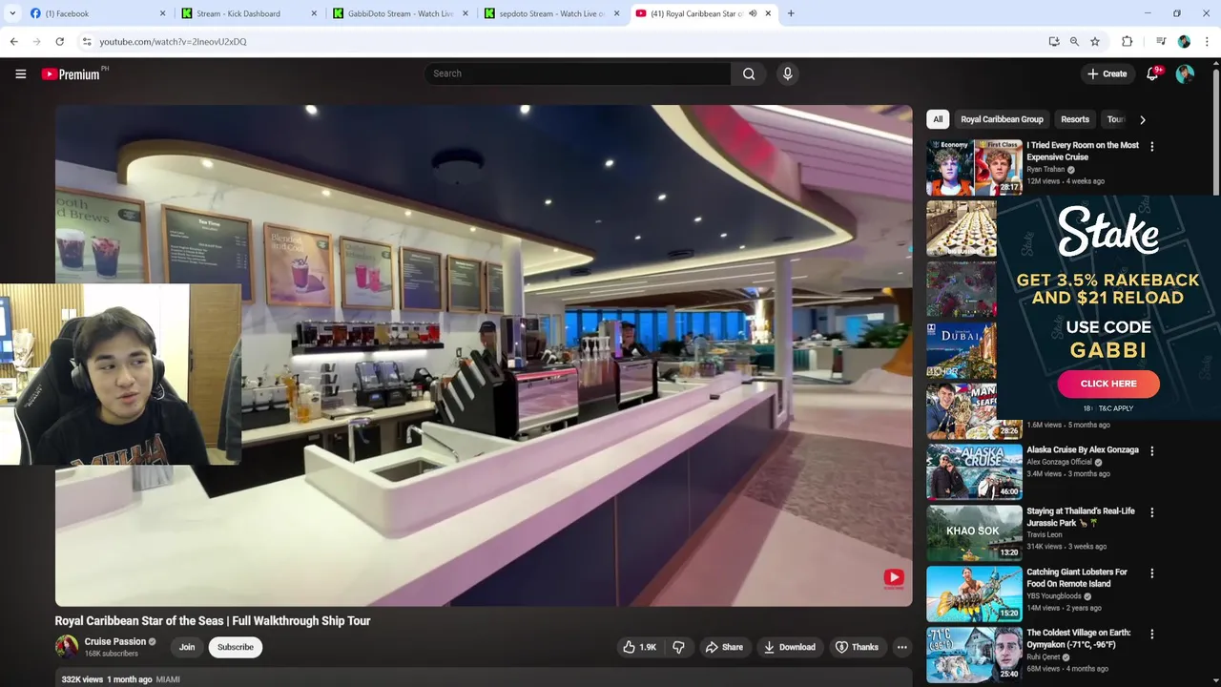The width and height of the screenshot is (1221, 687).
Task: Click the Thanks button
Action: [x=857, y=647]
